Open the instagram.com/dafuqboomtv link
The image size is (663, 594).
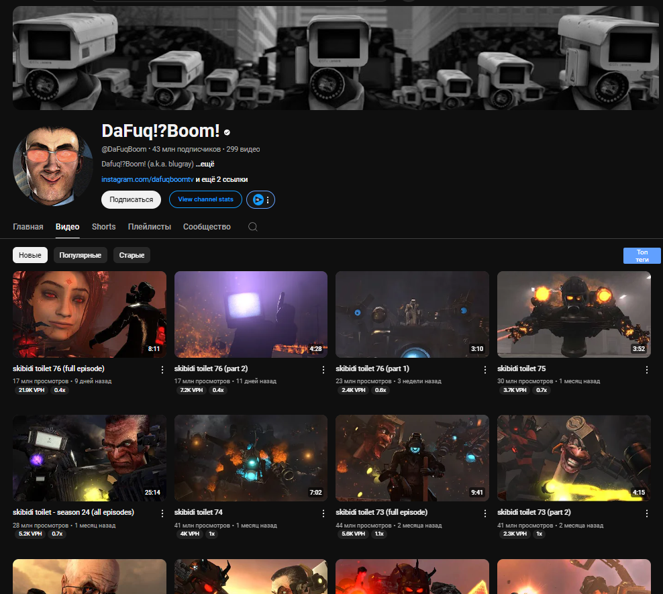click(x=148, y=179)
